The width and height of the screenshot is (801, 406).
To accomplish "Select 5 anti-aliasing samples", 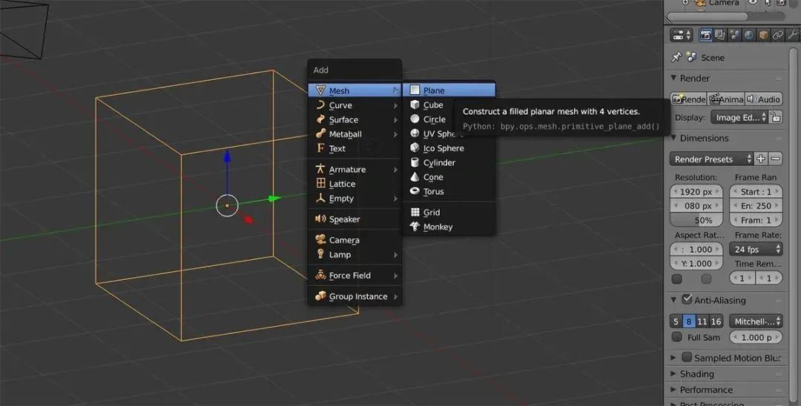I will click(676, 322).
